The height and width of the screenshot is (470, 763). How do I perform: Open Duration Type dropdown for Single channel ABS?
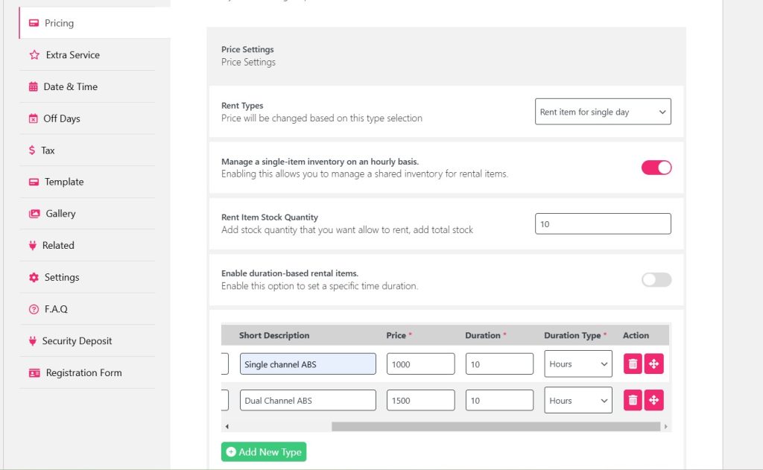pyautogui.click(x=577, y=364)
